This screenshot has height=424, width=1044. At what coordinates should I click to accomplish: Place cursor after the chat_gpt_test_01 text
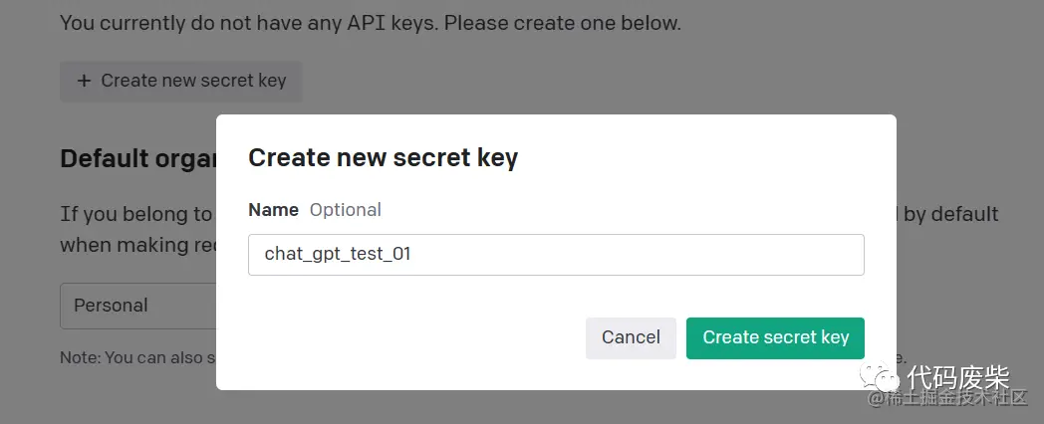412,254
